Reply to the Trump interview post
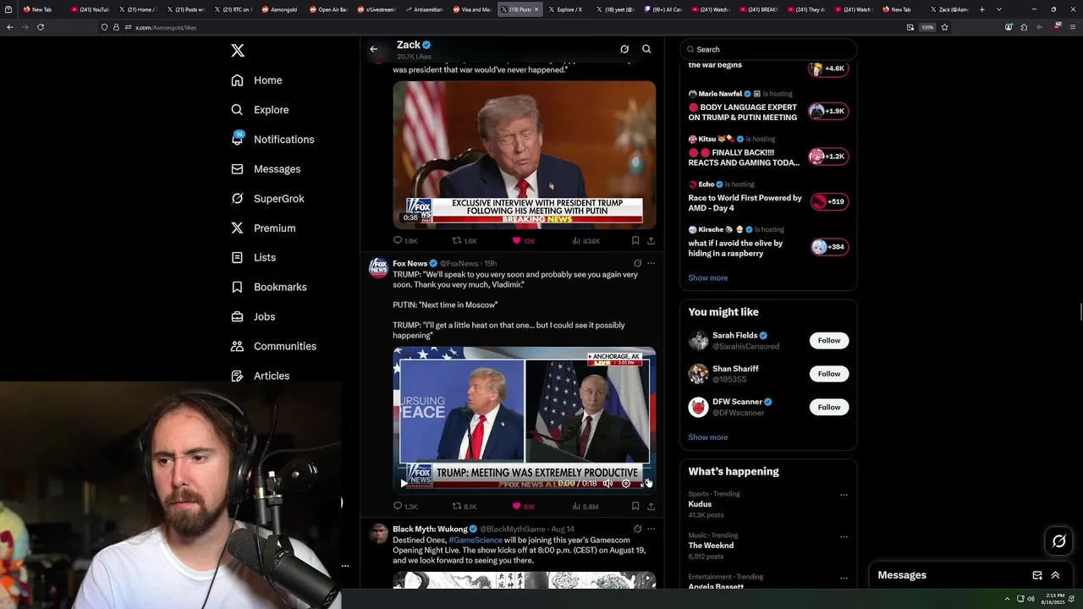Screen dimensions: 1083x609 pyautogui.click(x=405, y=241)
